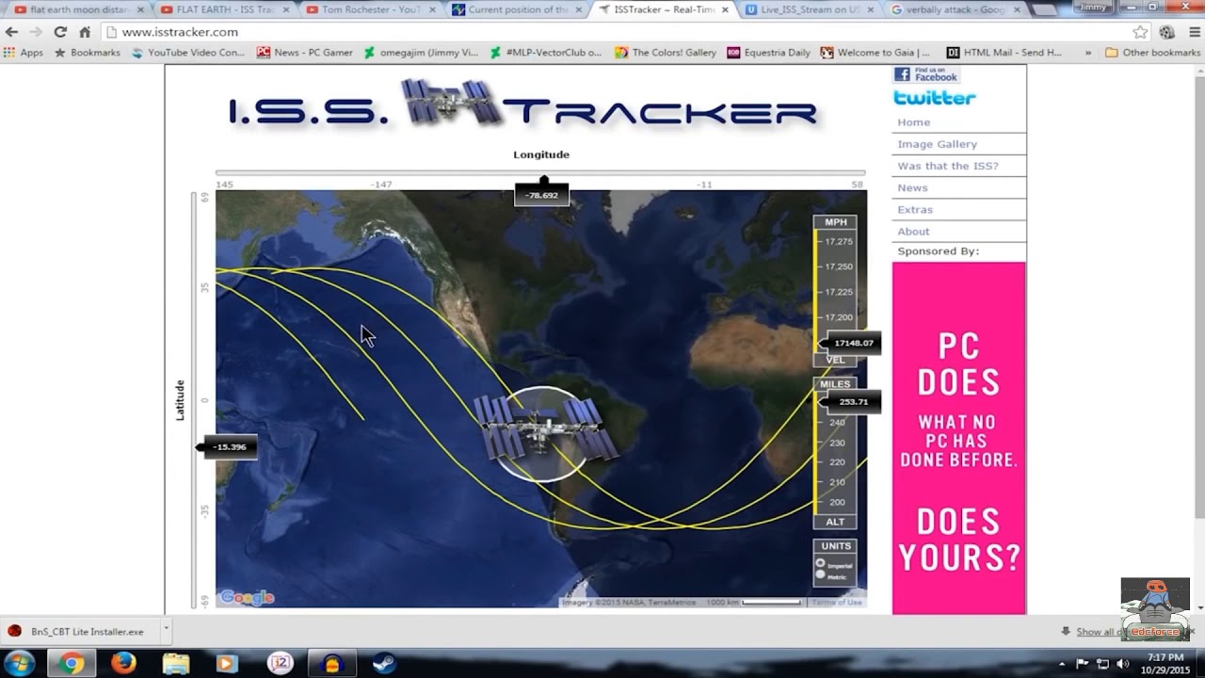Select the Metric units radio button
Viewport: 1205px width, 678px height.
(x=820, y=575)
